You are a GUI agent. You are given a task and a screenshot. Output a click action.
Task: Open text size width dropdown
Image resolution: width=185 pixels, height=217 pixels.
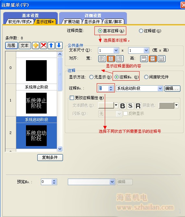click(116, 50)
